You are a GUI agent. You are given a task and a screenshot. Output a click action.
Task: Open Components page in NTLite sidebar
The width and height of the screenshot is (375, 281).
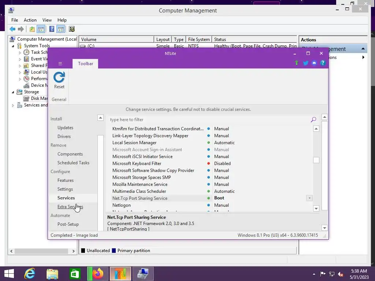pyautogui.click(x=70, y=154)
